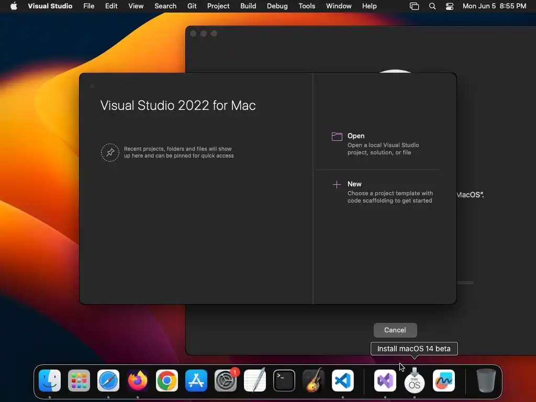The image size is (536, 402).
Task: Click the pin icon in recent projects area
Action: click(110, 152)
